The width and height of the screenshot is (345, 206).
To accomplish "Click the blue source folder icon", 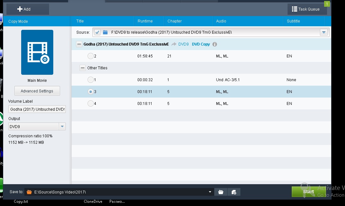I will point(105,32).
